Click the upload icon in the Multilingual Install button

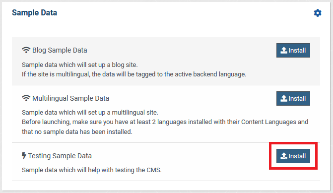tap(284, 98)
